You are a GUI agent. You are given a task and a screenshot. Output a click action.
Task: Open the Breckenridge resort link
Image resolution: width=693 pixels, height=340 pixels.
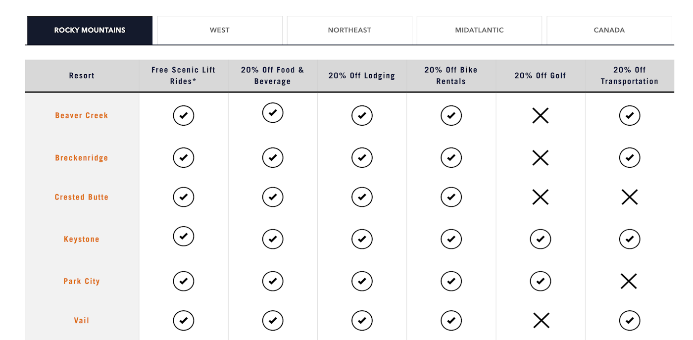coord(82,158)
